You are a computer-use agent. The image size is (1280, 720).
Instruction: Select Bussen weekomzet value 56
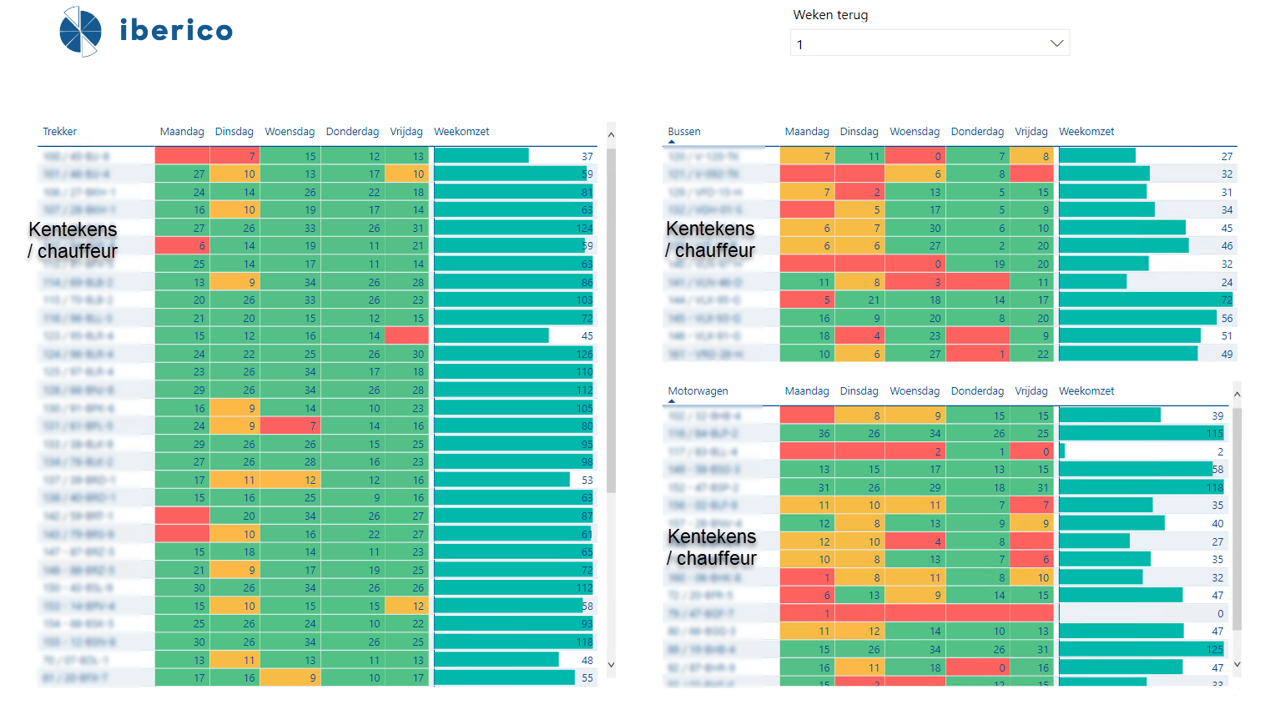1227,319
